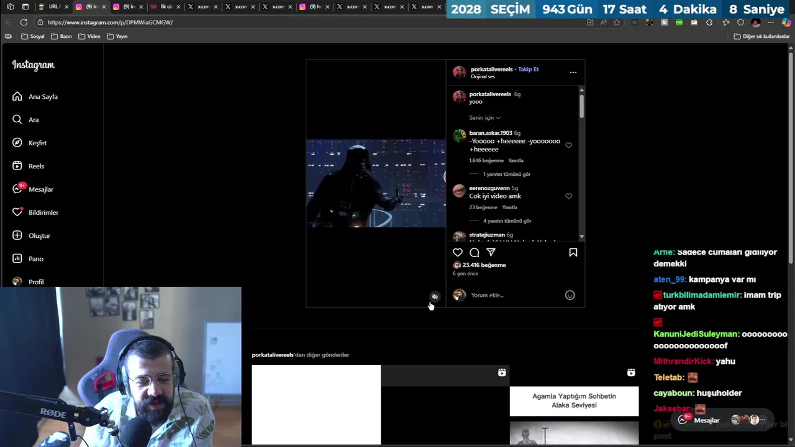
Task: Click the read aloud icon in address bar
Action: point(603,22)
